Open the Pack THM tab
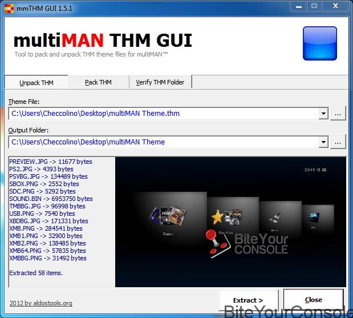 [98, 82]
